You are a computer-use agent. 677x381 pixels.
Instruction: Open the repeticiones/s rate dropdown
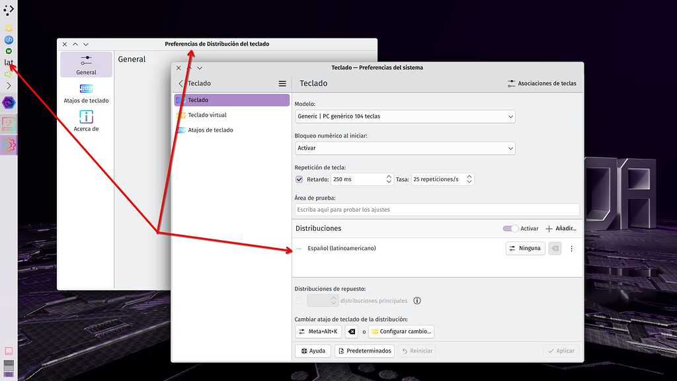[442, 179]
